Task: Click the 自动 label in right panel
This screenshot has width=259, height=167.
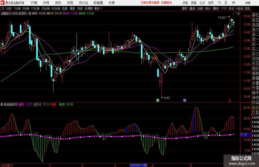Action: point(255,108)
